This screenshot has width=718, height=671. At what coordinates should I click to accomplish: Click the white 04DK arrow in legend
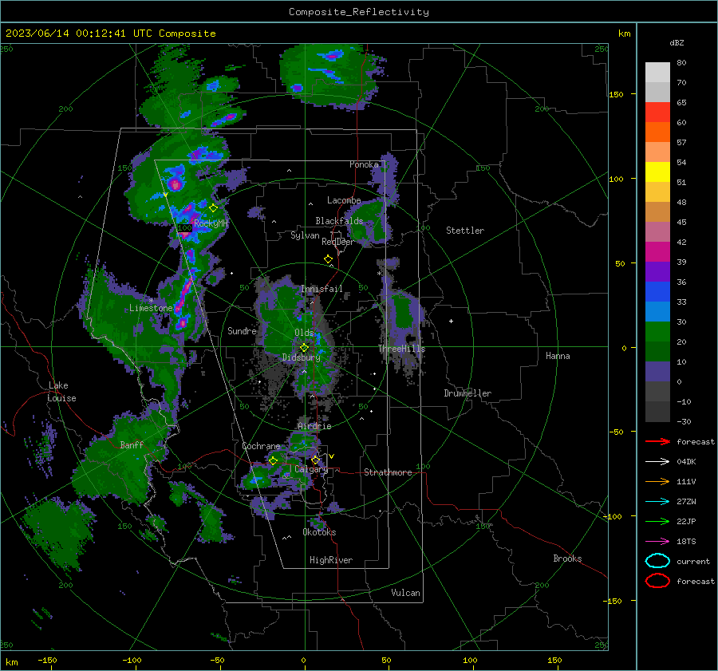click(657, 462)
